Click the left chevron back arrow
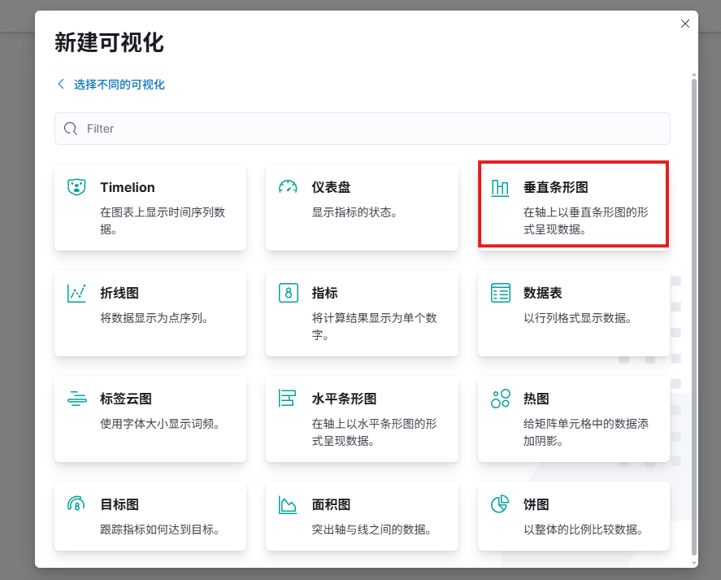Screen dimensions: 721x580 pos(60,85)
